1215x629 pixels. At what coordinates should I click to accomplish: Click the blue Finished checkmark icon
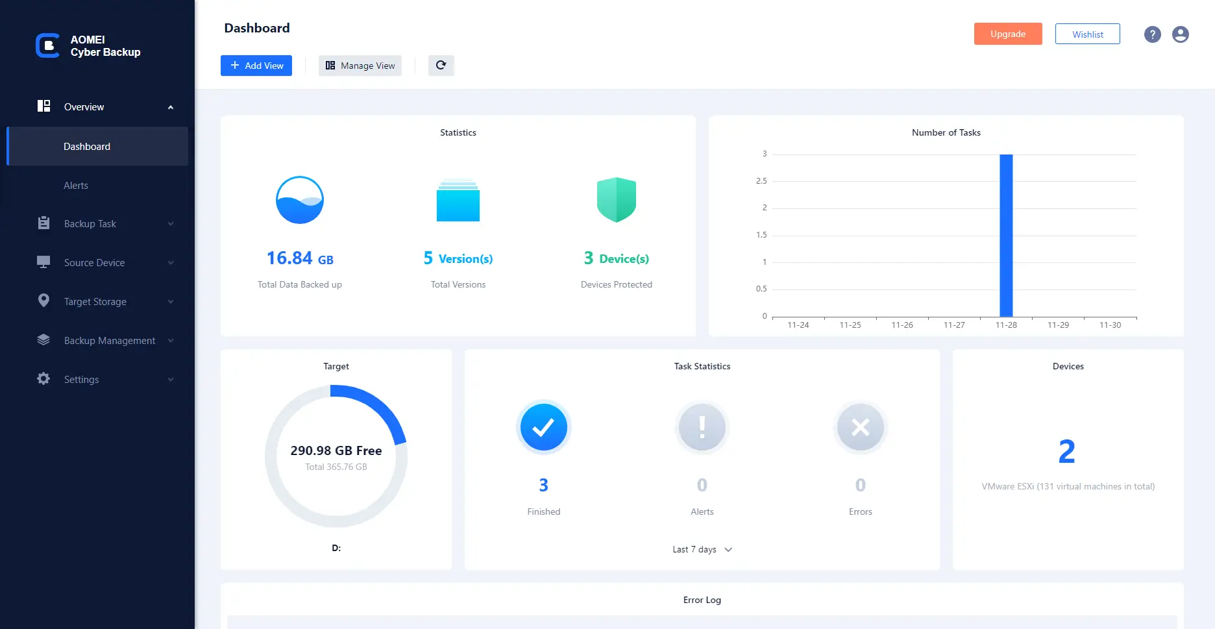pyautogui.click(x=543, y=427)
